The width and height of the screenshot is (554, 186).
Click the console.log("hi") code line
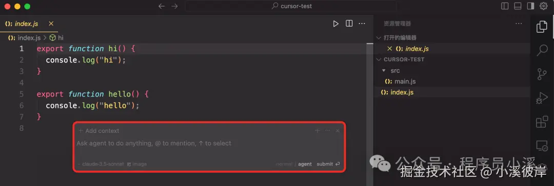pyautogui.click(x=86, y=60)
